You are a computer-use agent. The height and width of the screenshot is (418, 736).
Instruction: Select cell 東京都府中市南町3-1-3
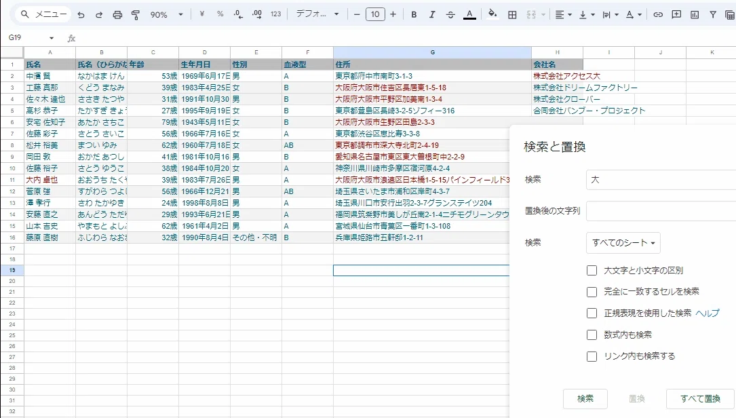[432, 76]
